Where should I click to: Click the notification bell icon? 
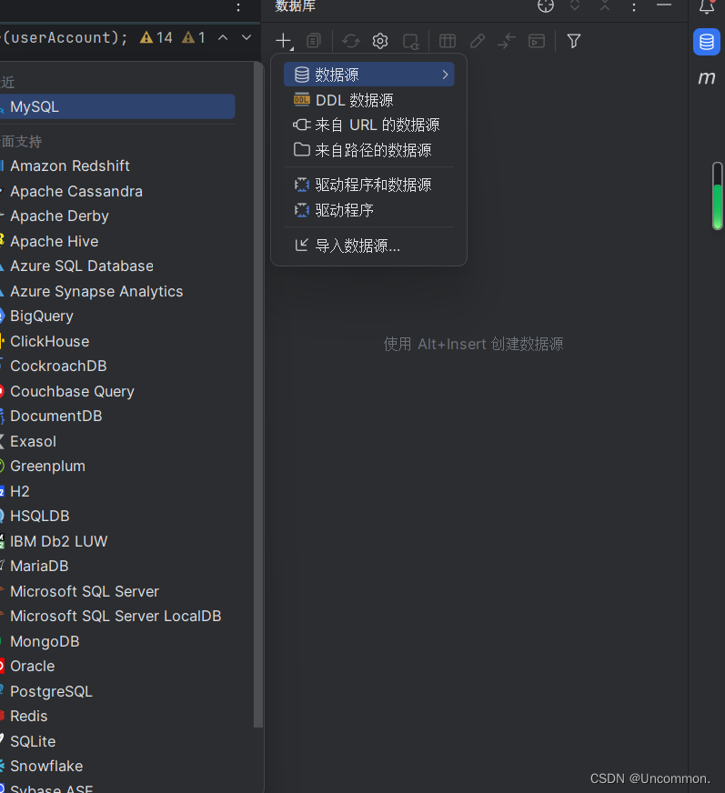pyautogui.click(x=709, y=7)
